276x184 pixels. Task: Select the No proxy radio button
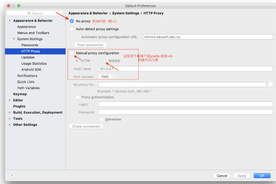72,21
